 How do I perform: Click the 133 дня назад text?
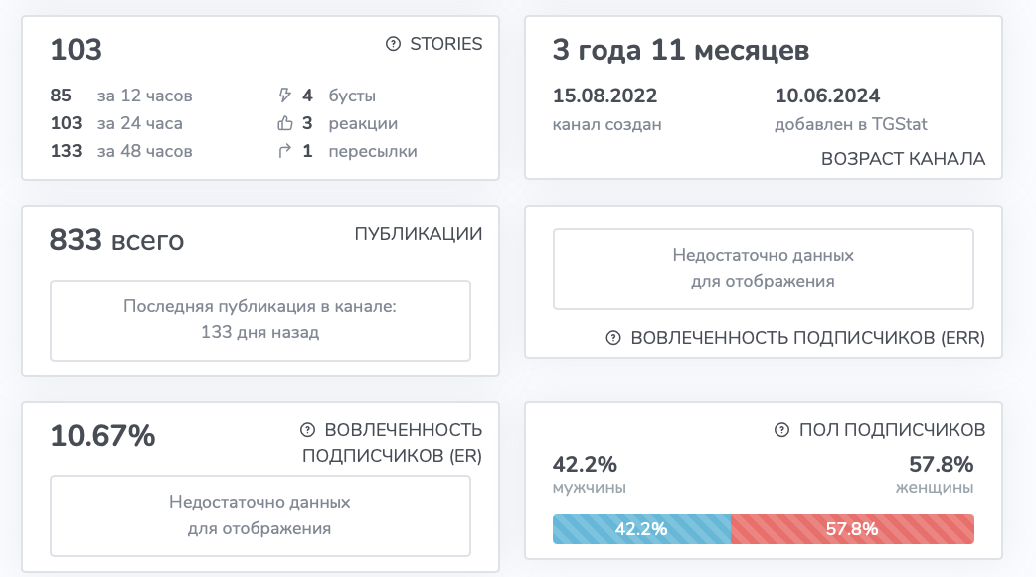(x=260, y=332)
